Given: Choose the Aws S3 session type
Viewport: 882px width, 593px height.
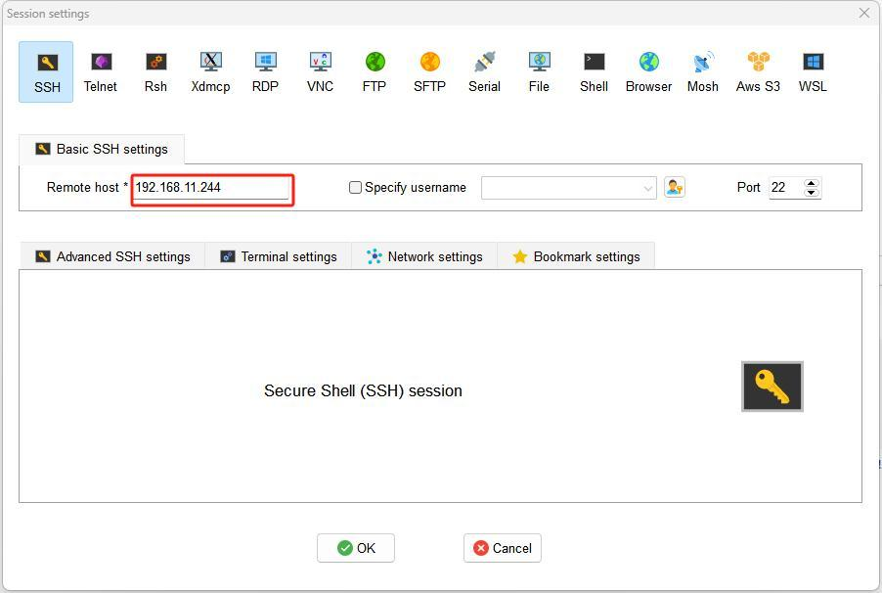Looking at the screenshot, I should 758,72.
